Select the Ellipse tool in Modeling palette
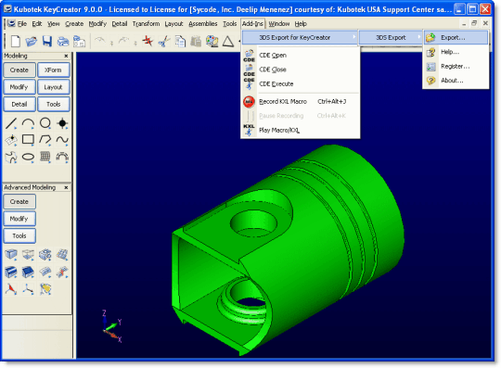Screen dimensions: 501x368 [x=28, y=157]
